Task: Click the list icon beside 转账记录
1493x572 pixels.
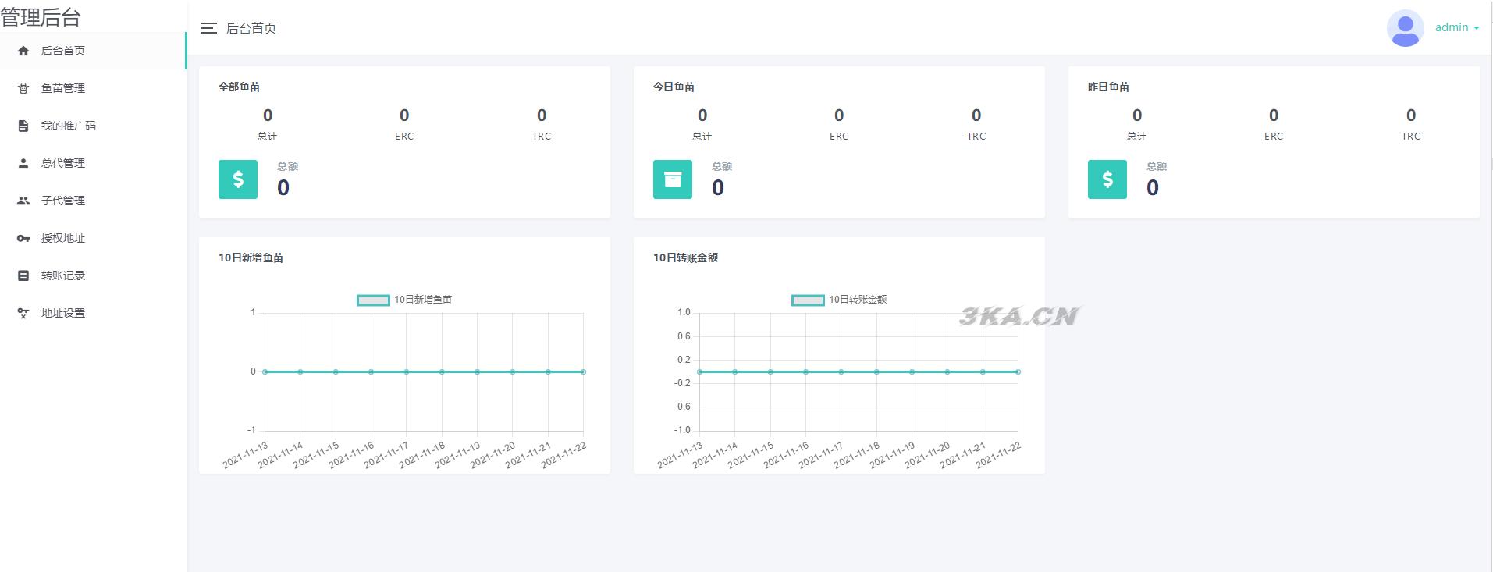Action: point(23,275)
